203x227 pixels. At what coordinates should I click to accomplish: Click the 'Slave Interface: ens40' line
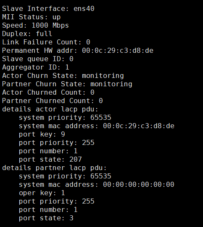(48, 8)
